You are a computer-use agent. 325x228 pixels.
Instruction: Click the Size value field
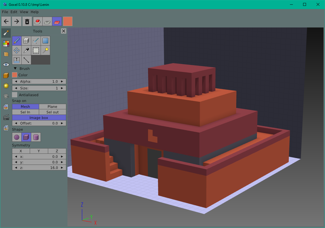tap(39, 88)
